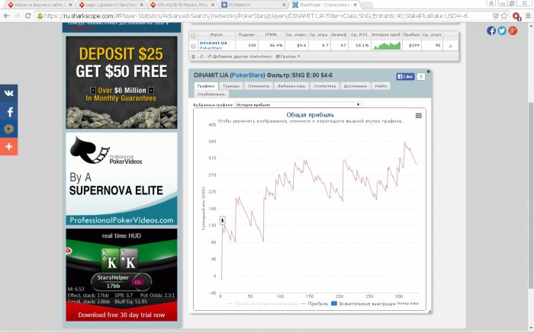The width and height of the screenshot is (534, 333).
Task: Switch to the Турниры tab
Action: (231, 86)
